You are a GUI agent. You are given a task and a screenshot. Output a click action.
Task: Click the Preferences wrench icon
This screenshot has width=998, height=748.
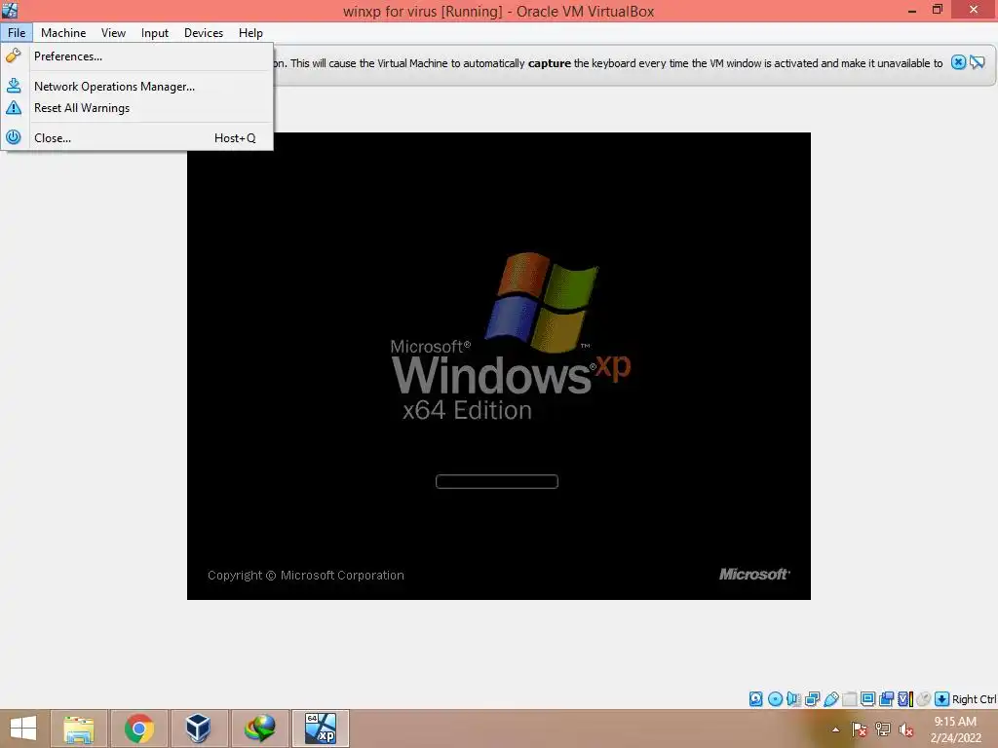(x=14, y=56)
